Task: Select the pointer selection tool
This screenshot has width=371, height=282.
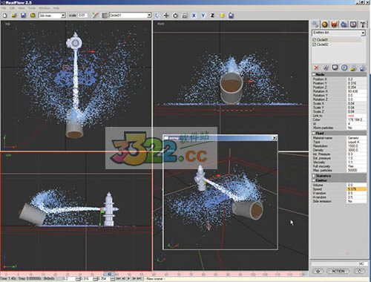Action: pos(157,16)
